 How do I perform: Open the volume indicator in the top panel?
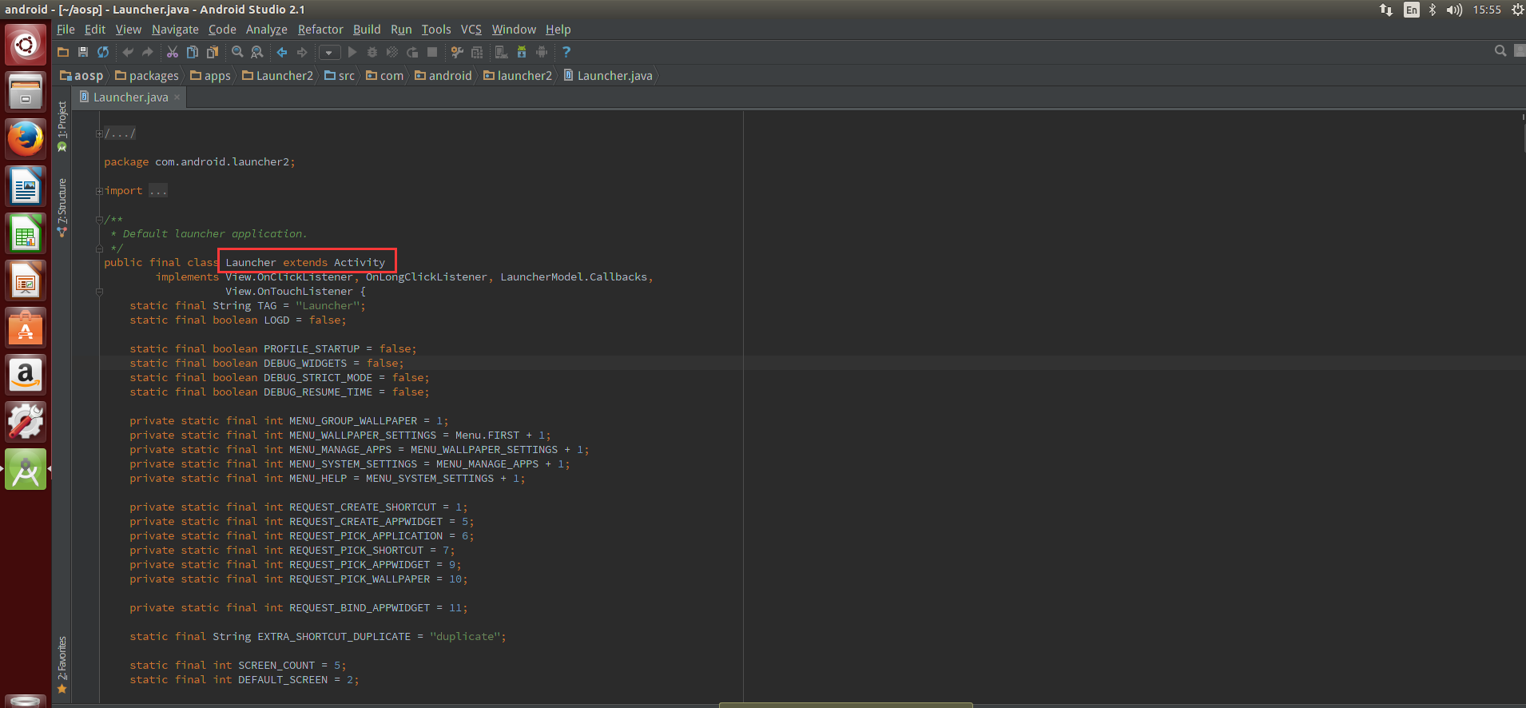(1454, 10)
